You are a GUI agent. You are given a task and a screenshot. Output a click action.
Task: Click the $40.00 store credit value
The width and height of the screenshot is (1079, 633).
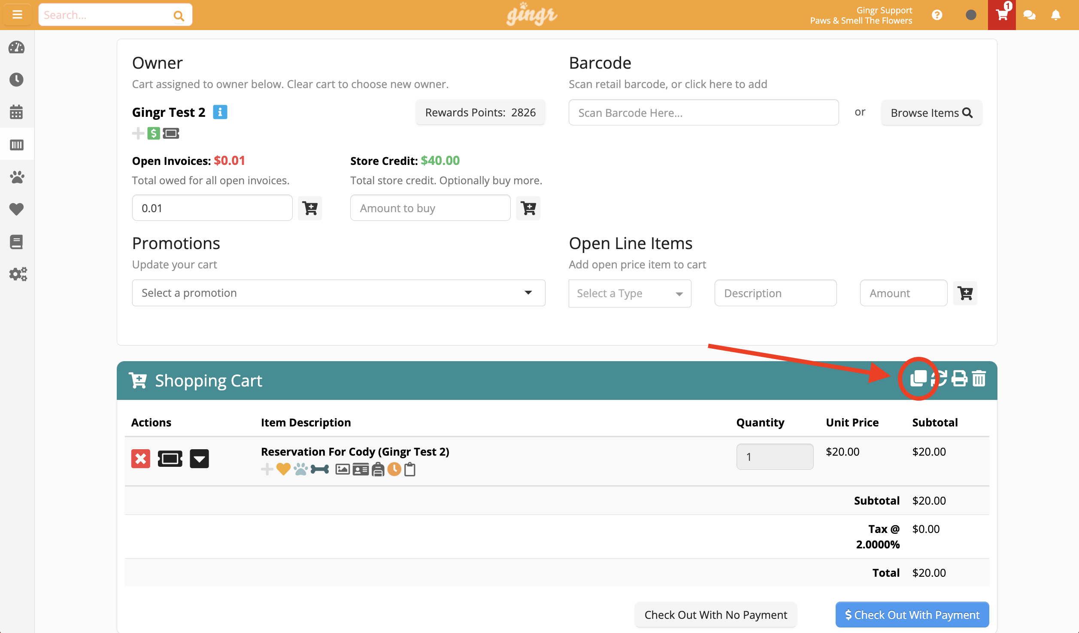coord(440,161)
